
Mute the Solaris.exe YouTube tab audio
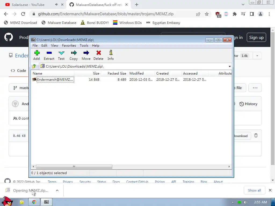point(56,5)
